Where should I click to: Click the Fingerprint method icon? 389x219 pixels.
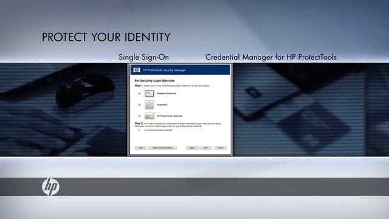[150, 105]
